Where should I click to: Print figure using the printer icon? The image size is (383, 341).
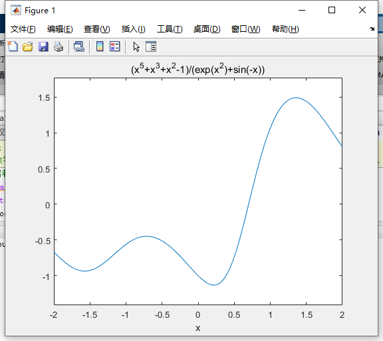[x=59, y=46]
